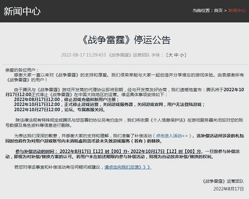Navigate to 首页 in the breadcrumb
This screenshot has width=249, height=199.
pyautogui.click(x=218, y=10)
